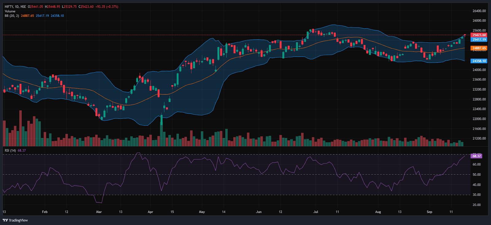
Task: Click the TradingView logo
Action: coord(15,220)
